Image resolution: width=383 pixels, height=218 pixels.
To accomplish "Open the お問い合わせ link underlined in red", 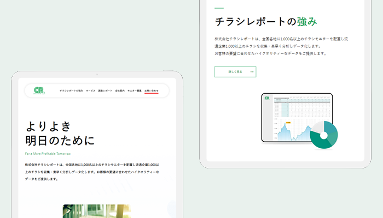I will point(152,91).
